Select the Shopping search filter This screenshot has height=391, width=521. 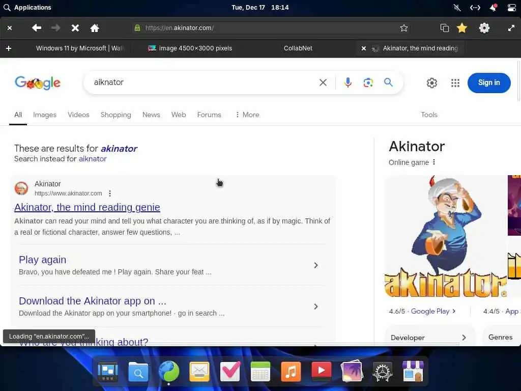[x=115, y=115]
